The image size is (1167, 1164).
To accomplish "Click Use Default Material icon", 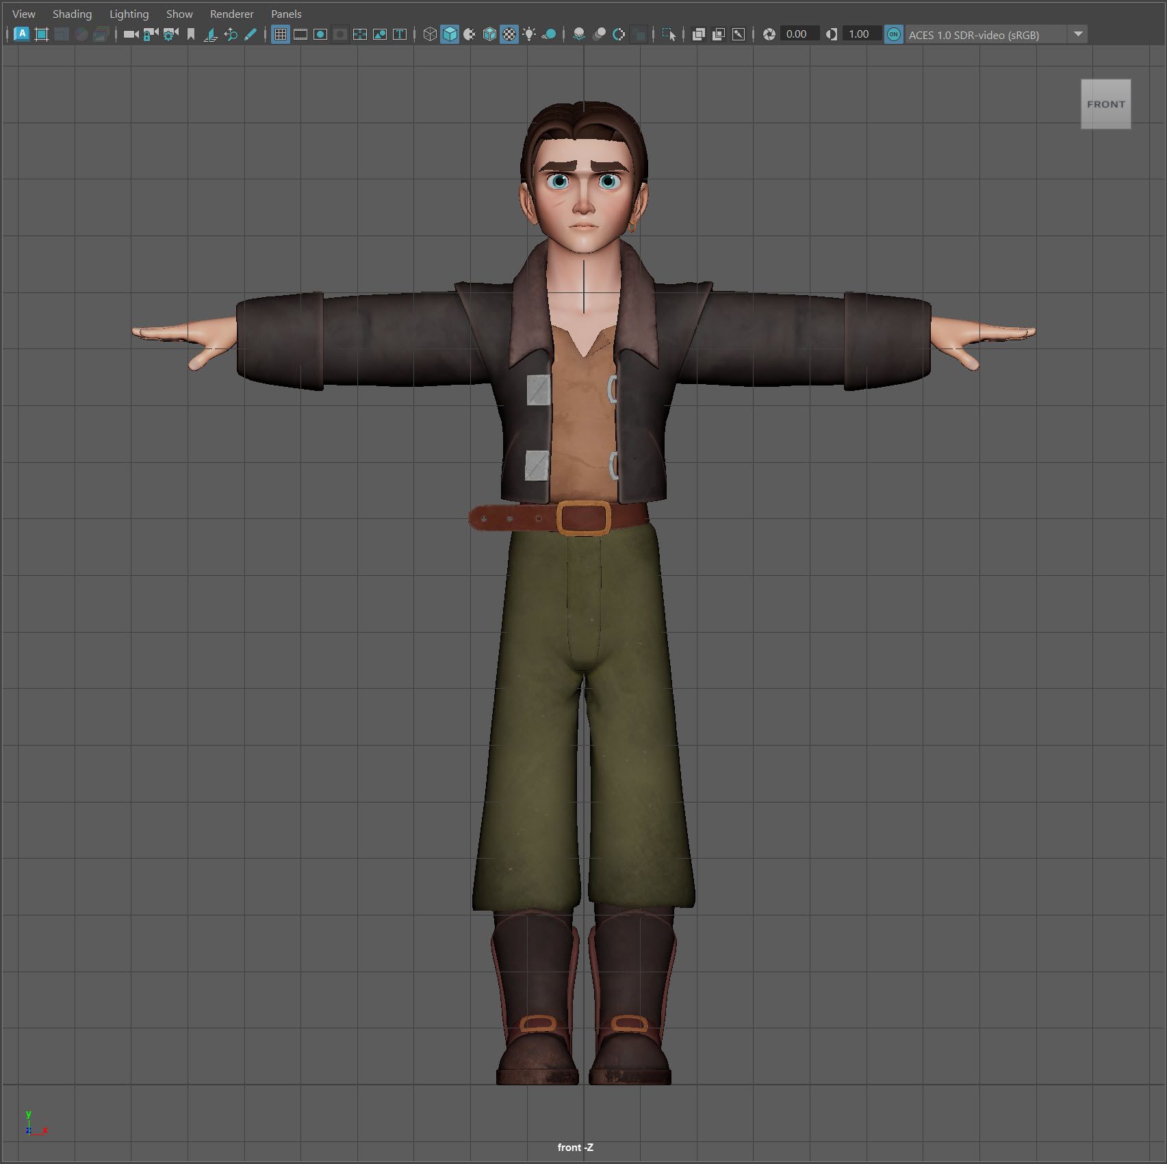I will coord(470,34).
